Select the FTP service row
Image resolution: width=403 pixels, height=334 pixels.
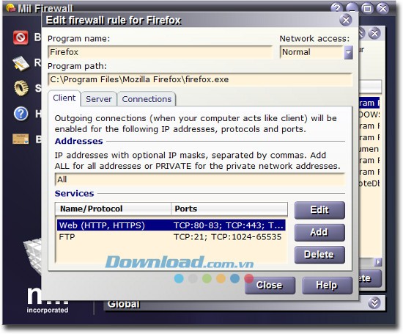pyautogui.click(x=171, y=237)
